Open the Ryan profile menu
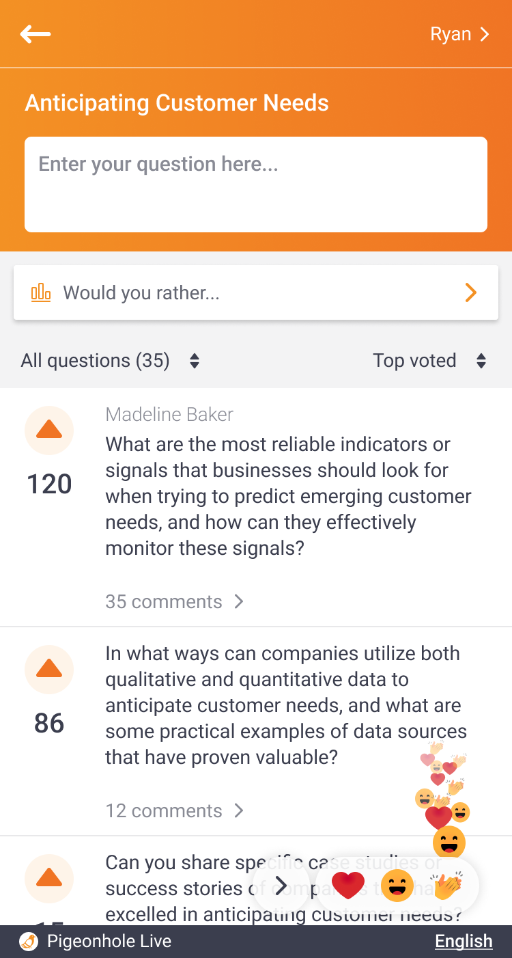The height and width of the screenshot is (958, 512). pyautogui.click(x=459, y=34)
